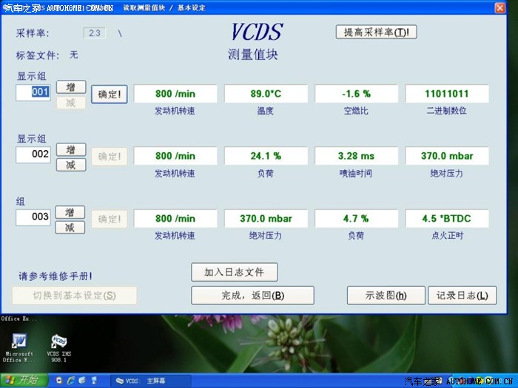518x388 pixels.
Task: Click 加入日志文件 button
Action: pyautogui.click(x=234, y=272)
